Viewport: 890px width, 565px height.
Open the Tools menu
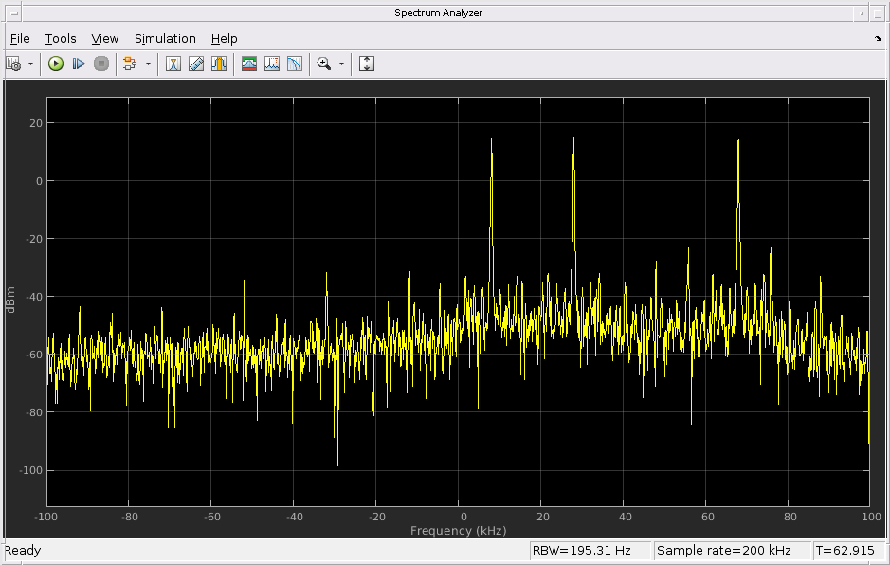(x=61, y=39)
